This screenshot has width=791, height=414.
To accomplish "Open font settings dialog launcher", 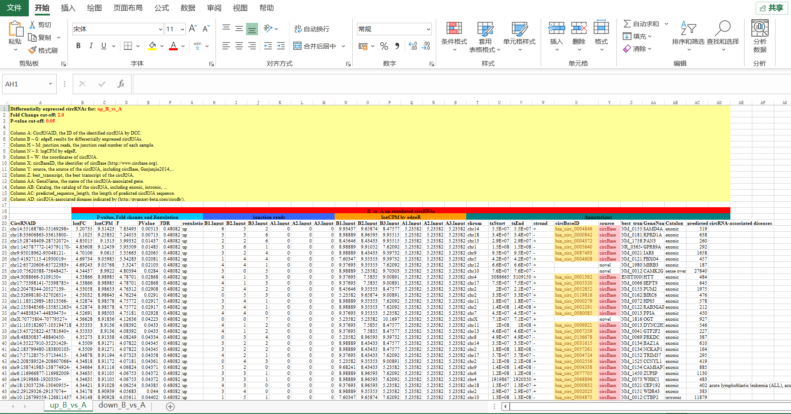I will point(212,64).
